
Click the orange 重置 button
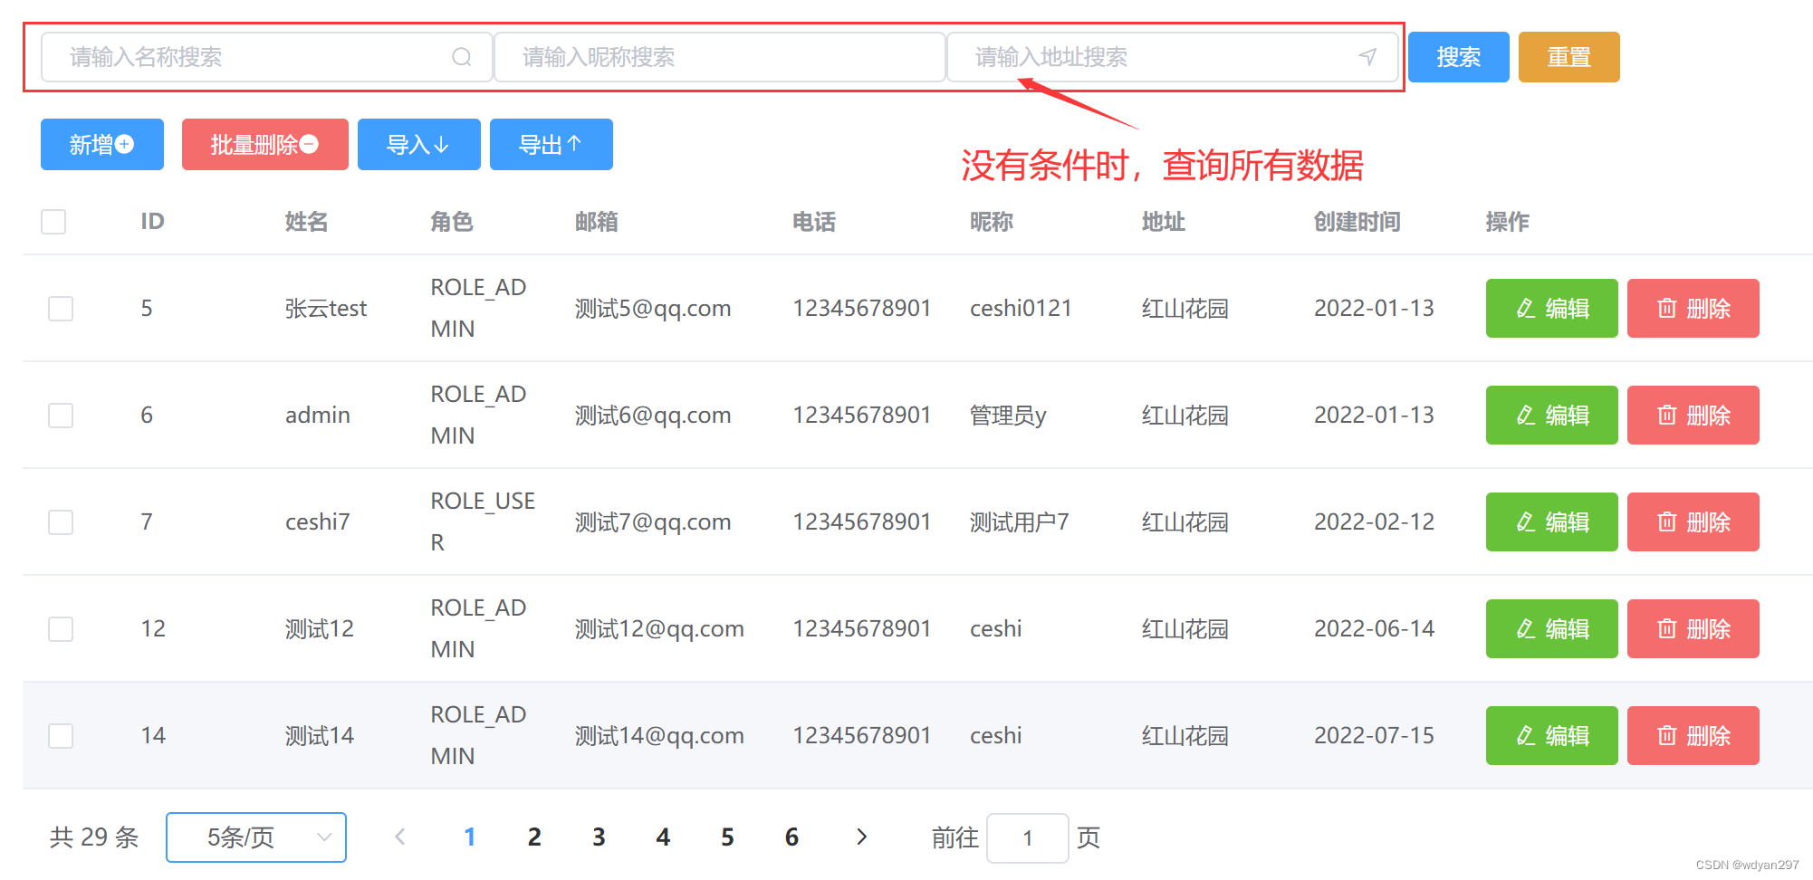tap(1569, 57)
